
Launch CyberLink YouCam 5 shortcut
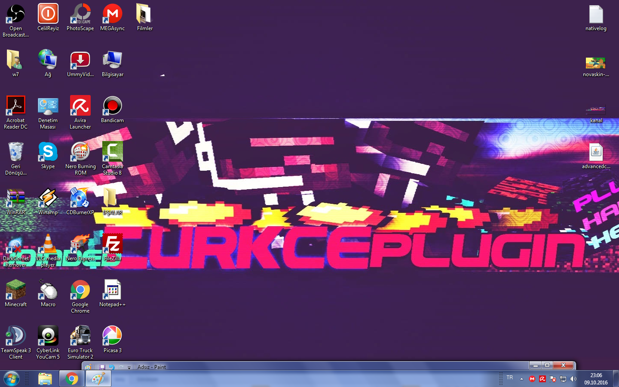(48, 342)
